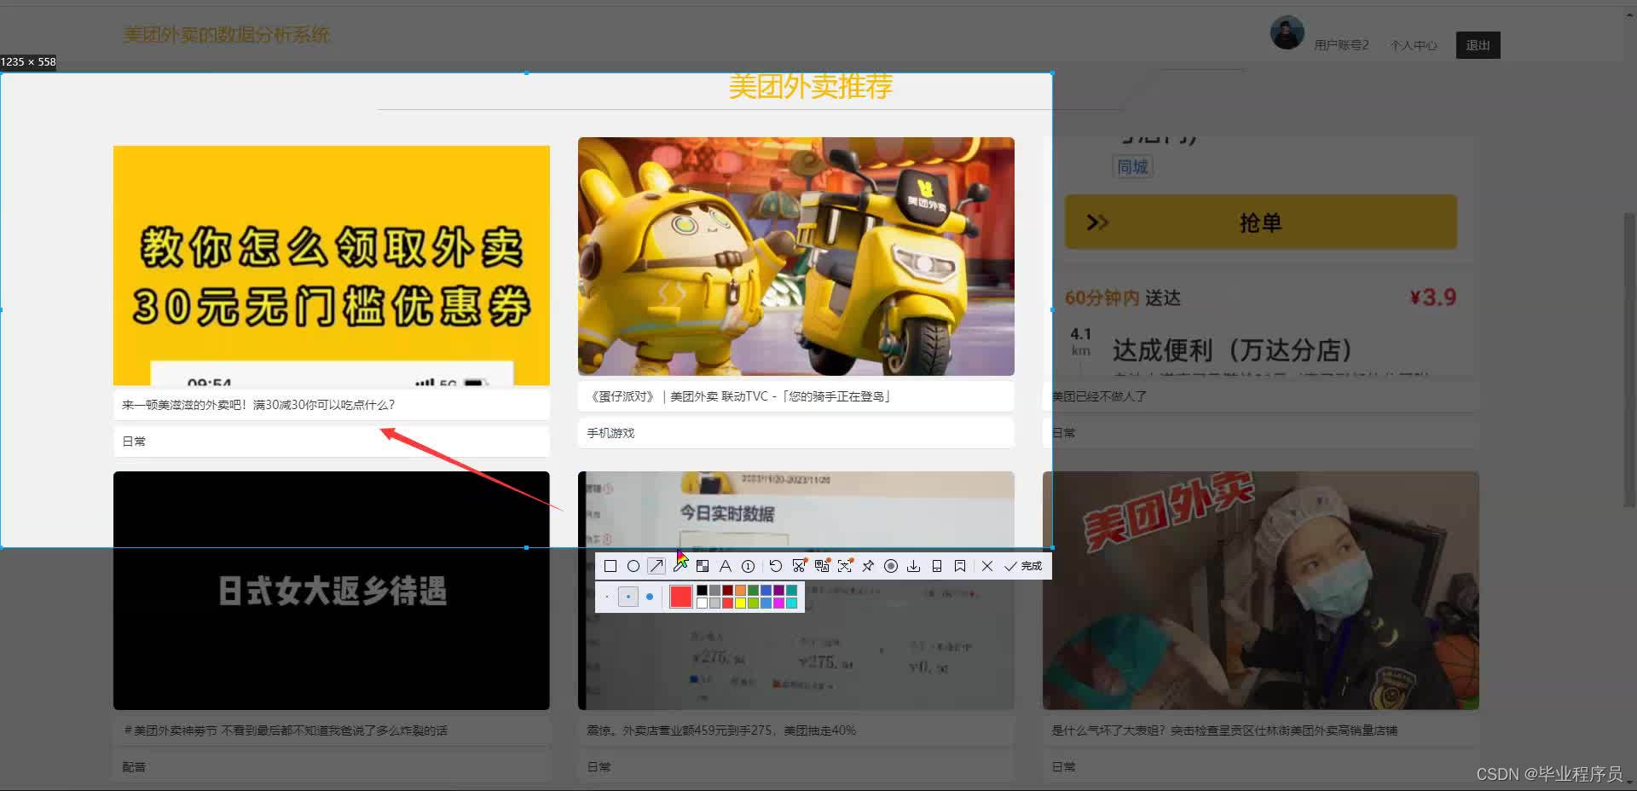Pick the lime green color swatch

click(753, 603)
